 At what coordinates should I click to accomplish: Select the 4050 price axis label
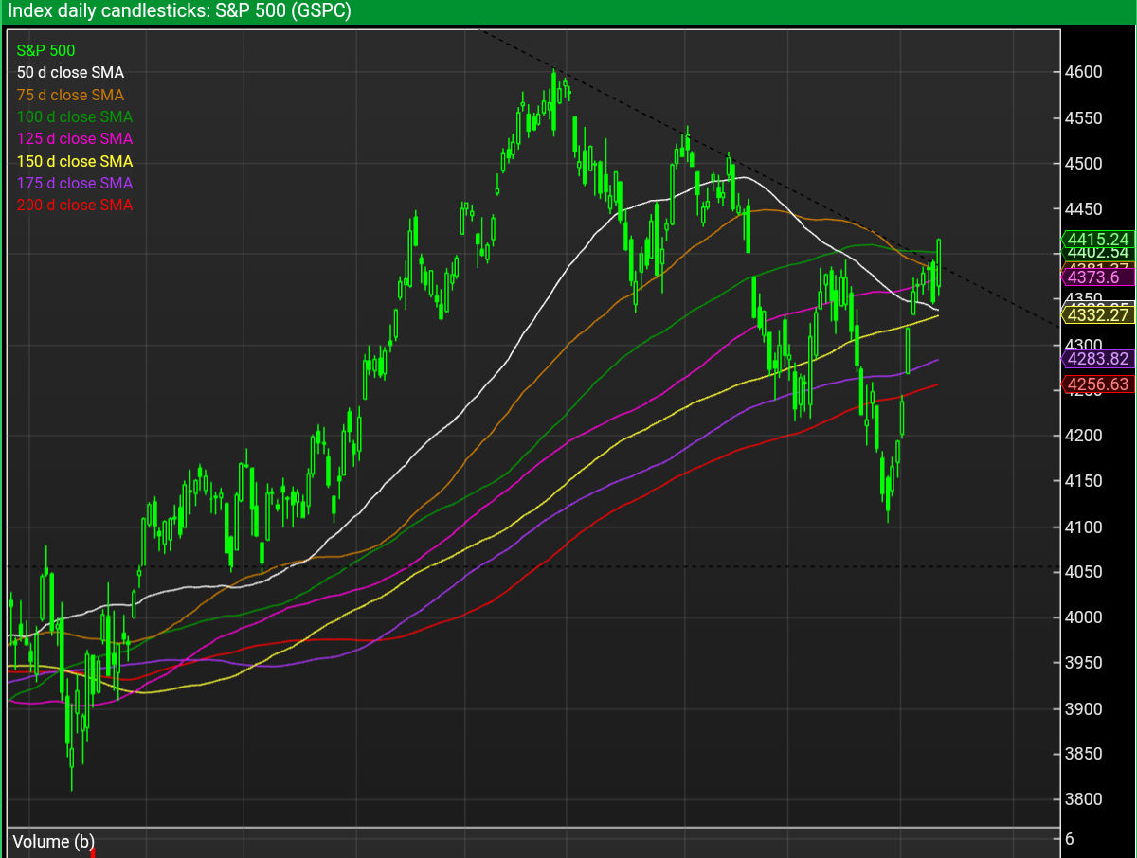coord(1083,572)
